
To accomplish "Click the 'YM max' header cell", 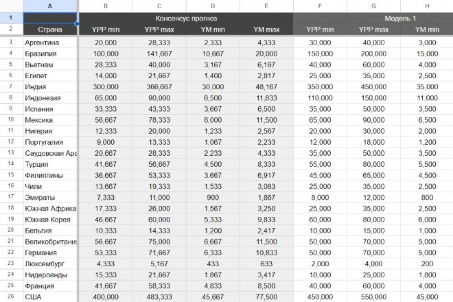I will (266, 29).
